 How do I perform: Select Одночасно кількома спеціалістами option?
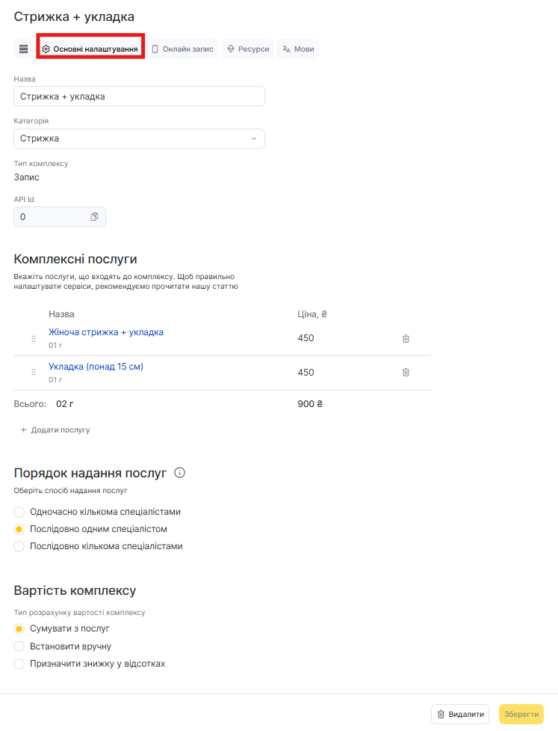pos(19,513)
